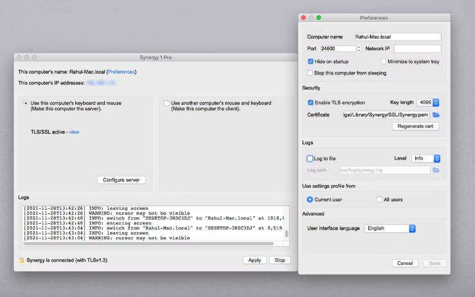Screen dimensions: 475x297
Task: Select Use another computer's mouse and keyboard
Action: coord(166,103)
